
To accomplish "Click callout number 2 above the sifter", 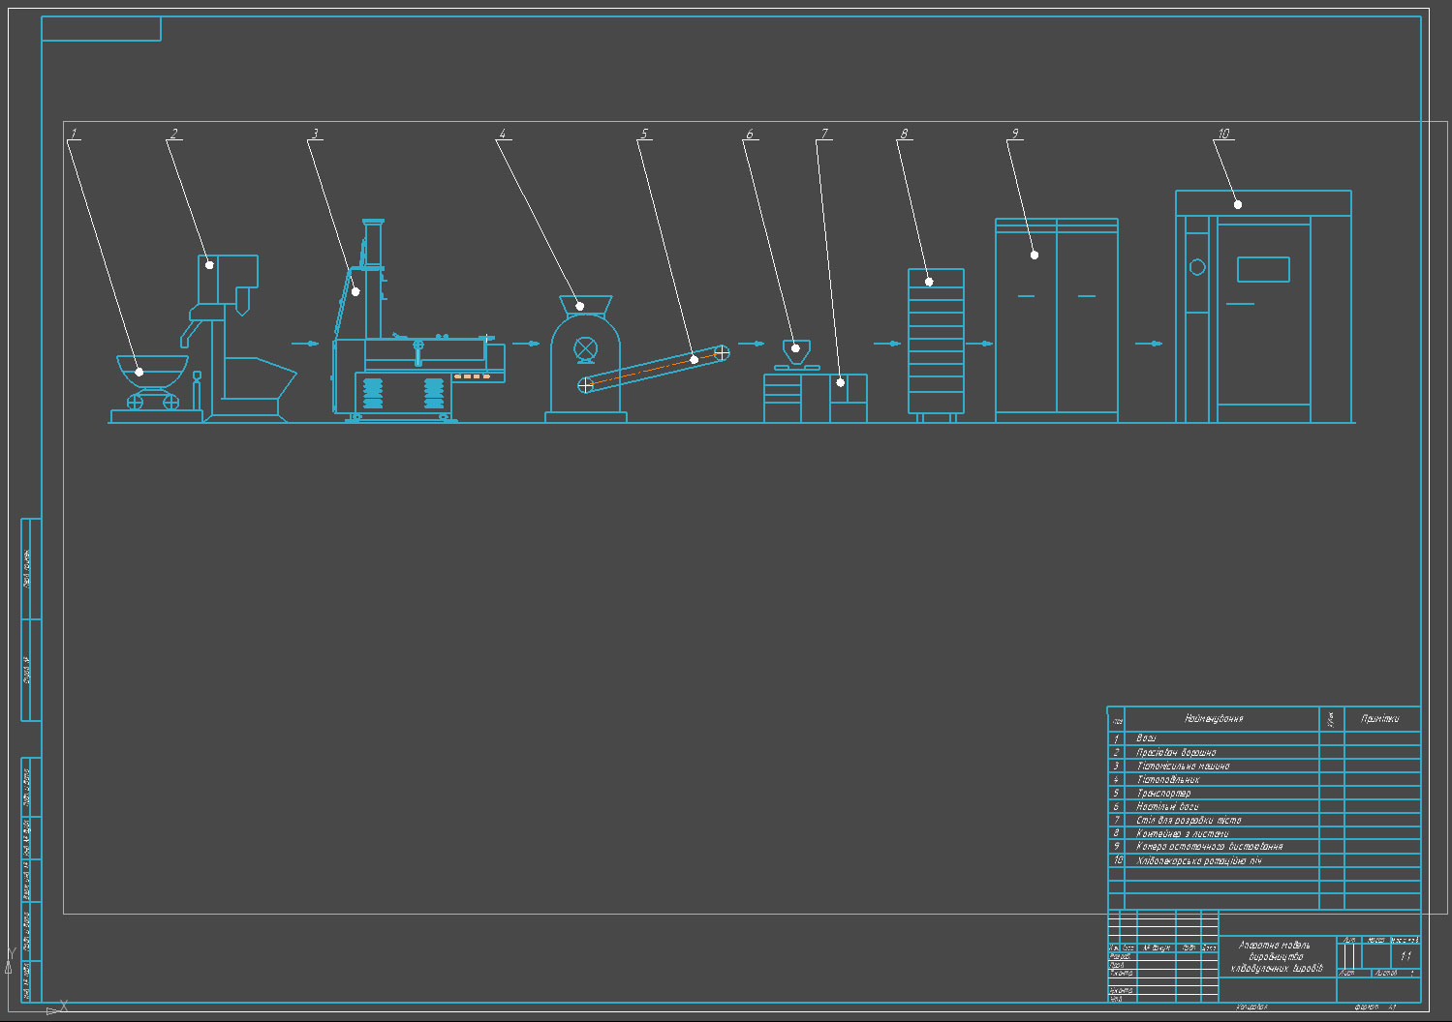I will (174, 135).
